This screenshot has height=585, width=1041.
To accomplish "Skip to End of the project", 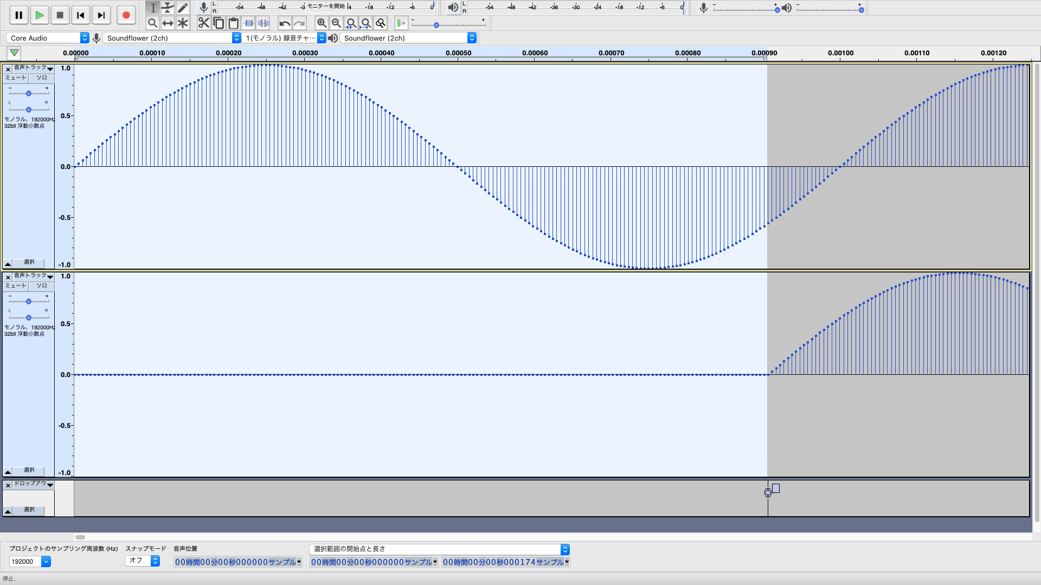I will pos(101,15).
